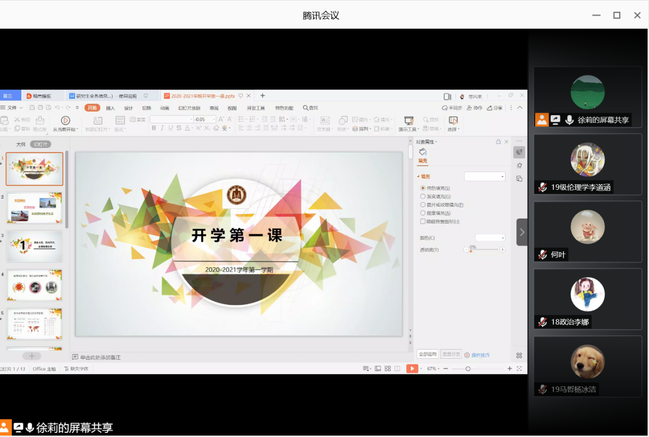The height and width of the screenshot is (437, 649).
Task: Click the 全部应用 apply-to-all button
Action: [x=427, y=354]
